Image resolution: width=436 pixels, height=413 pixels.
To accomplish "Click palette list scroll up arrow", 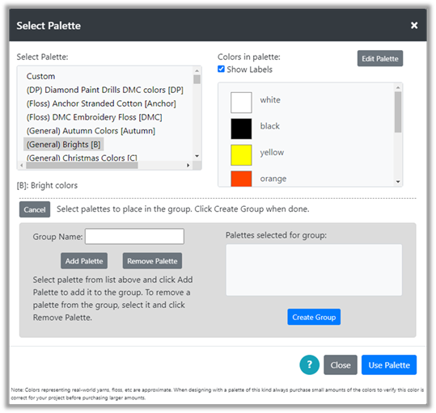I will [197, 70].
